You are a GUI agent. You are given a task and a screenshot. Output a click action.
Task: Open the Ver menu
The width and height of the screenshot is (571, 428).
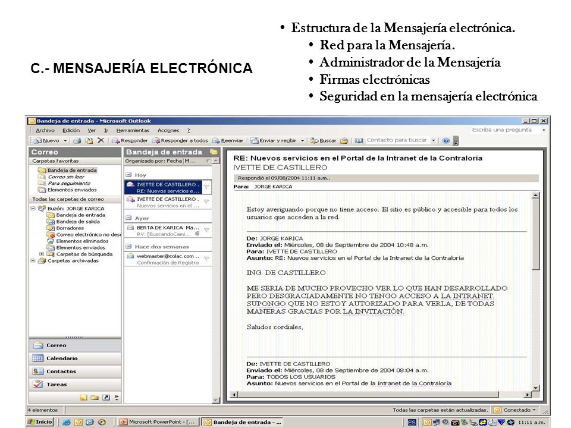92,130
